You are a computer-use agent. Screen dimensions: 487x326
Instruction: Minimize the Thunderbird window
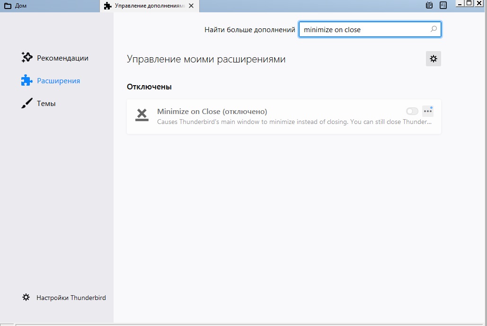click(460, 3)
